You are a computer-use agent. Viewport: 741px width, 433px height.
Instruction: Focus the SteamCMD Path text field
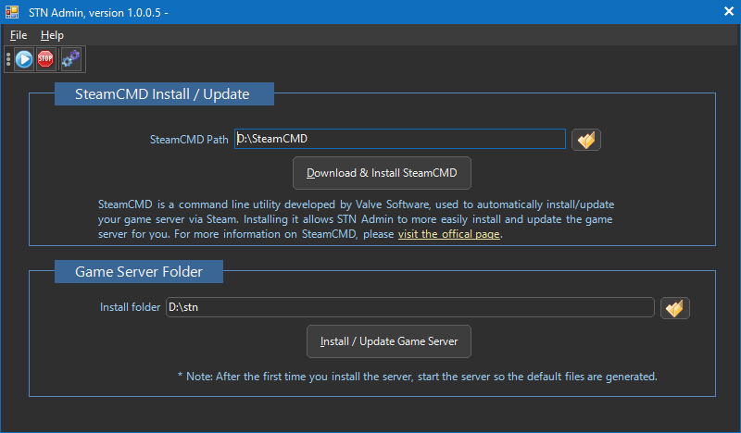click(399, 139)
